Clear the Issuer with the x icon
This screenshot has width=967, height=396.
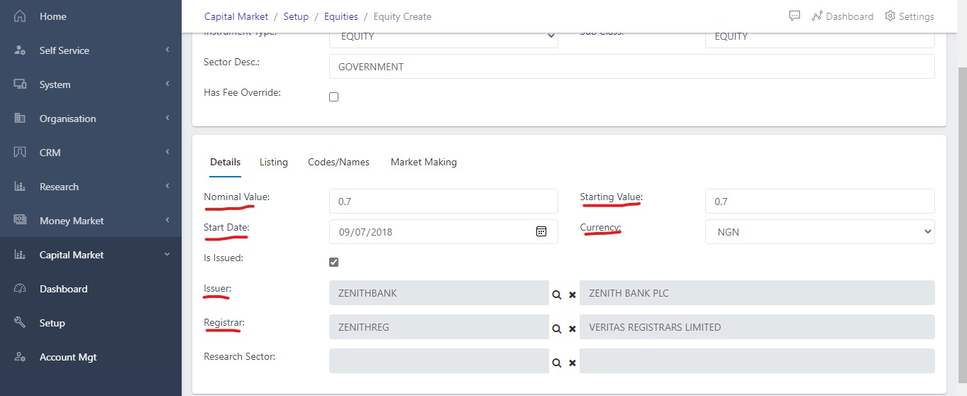pyautogui.click(x=573, y=294)
